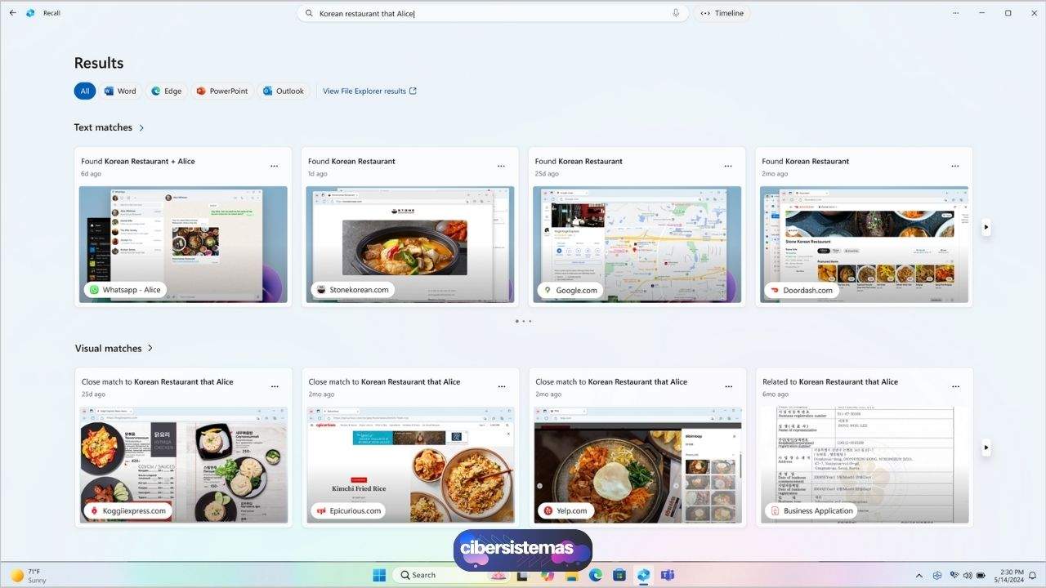Open the volume control in system tray
This screenshot has height=588, width=1046.
(x=969, y=576)
